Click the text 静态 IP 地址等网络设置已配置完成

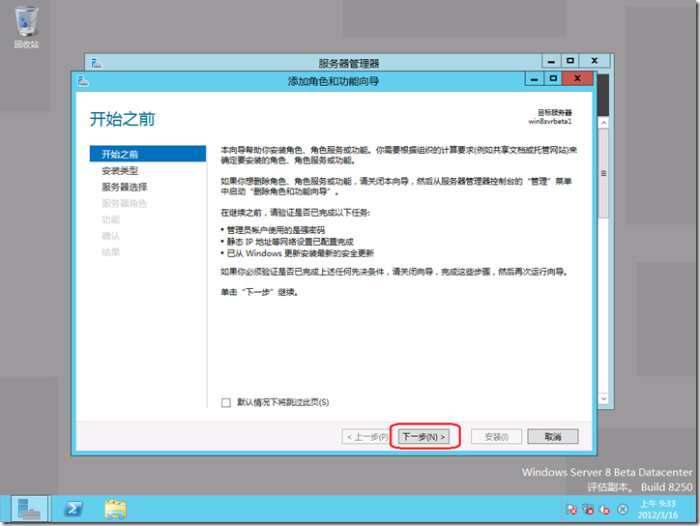point(290,242)
